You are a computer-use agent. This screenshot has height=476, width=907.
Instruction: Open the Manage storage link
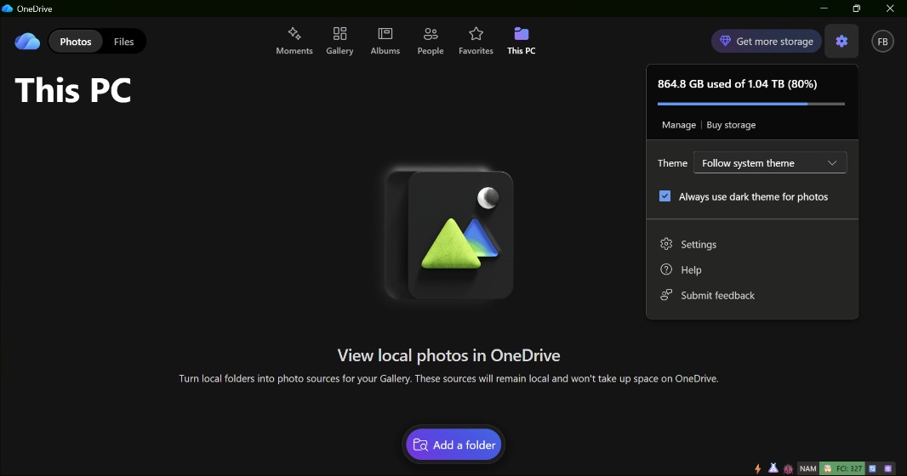point(679,125)
